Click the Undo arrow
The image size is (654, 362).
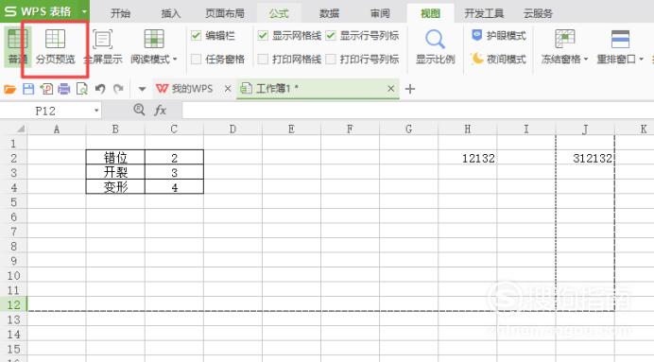(100, 89)
